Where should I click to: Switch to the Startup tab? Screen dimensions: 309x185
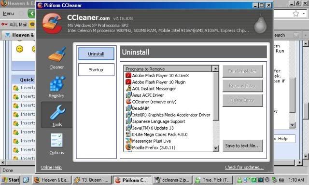pos(96,69)
